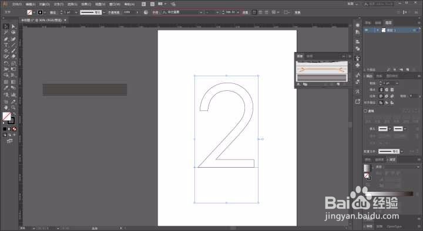Choose the Hand tool
This screenshot has width=423, height=231.
point(6,108)
